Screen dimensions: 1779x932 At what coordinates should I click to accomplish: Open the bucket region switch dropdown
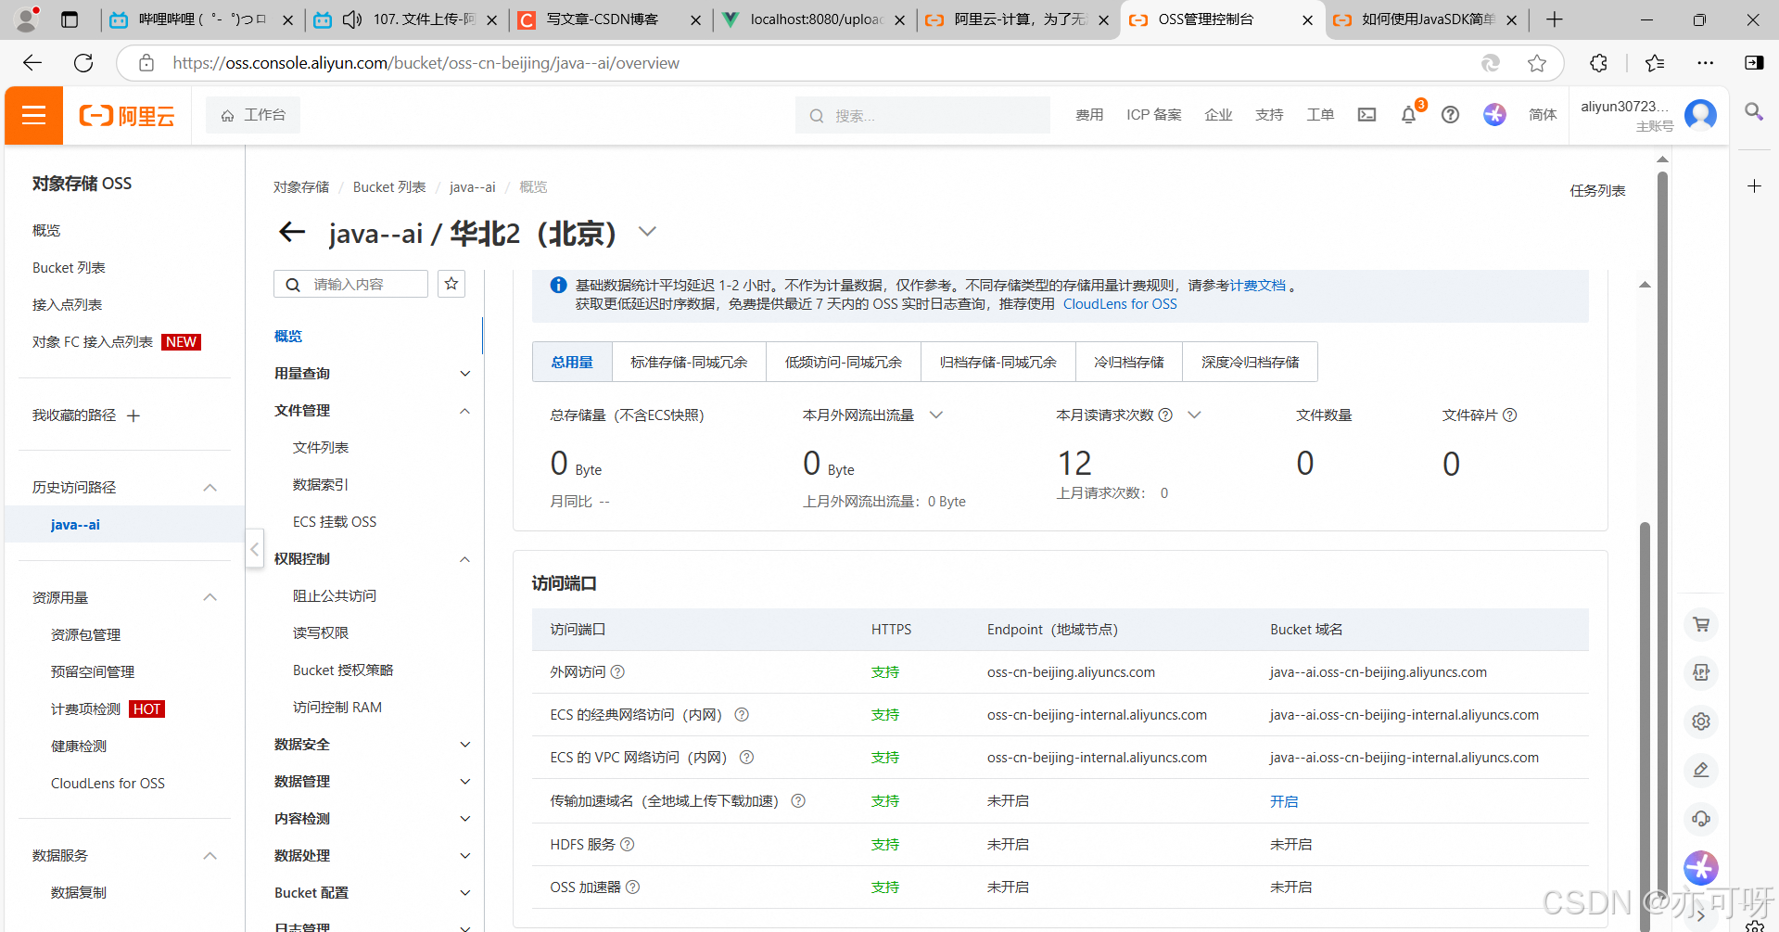[x=647, y=232]
